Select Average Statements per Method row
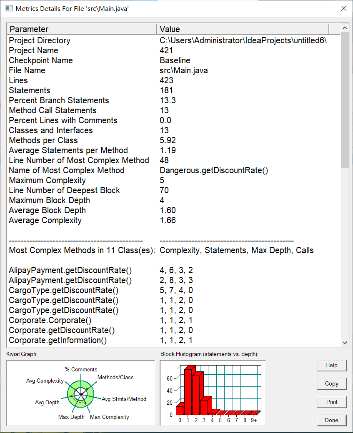 174,150
